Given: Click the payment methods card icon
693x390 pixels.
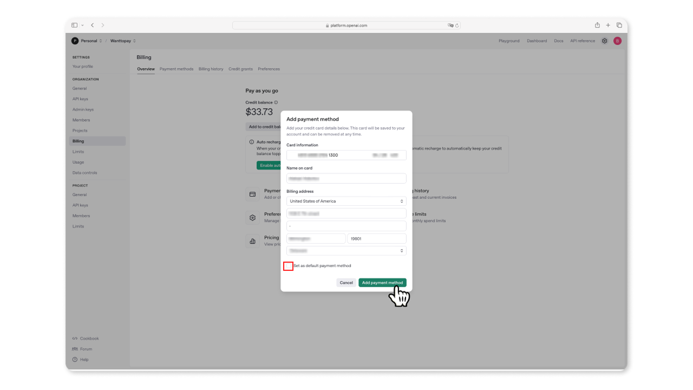Looking at the screenshot, I should (252, 194).
